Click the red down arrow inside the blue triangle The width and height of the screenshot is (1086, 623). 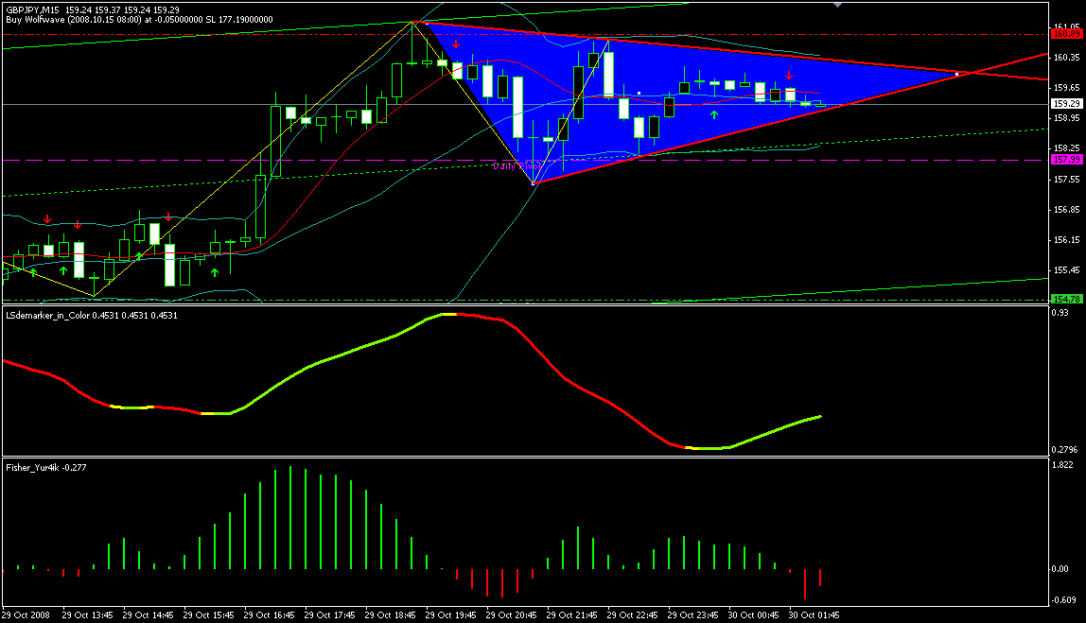point(789,75)
